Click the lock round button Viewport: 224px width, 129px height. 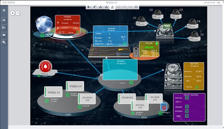(13, 13)
